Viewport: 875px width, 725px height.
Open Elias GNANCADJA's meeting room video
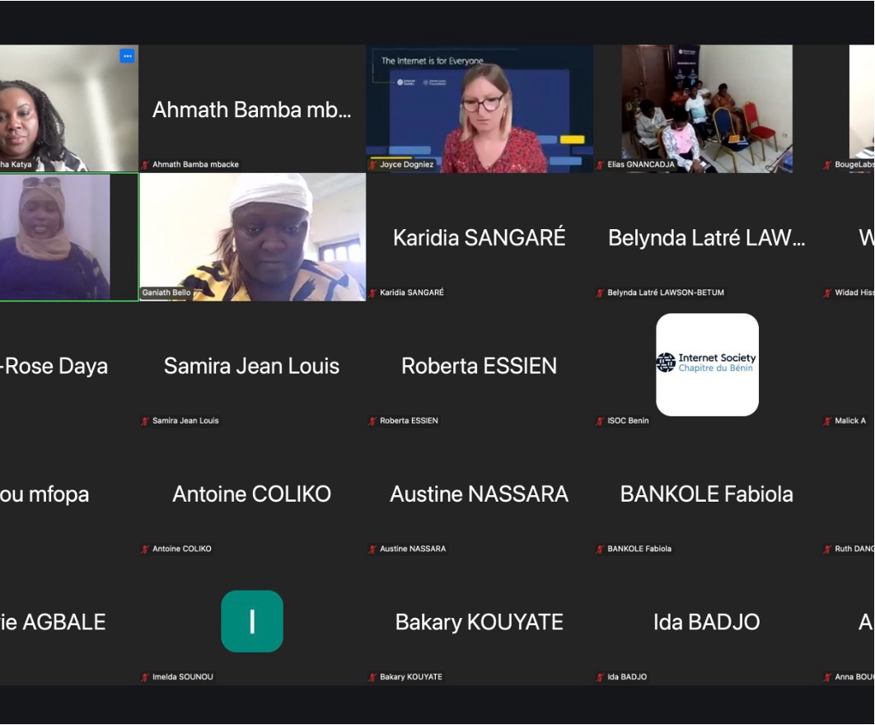coord(707,109)
